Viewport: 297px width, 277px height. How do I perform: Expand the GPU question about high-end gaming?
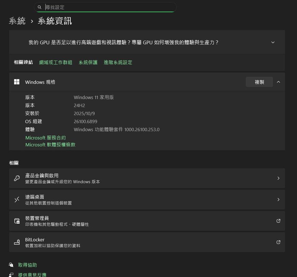(273, 42)
